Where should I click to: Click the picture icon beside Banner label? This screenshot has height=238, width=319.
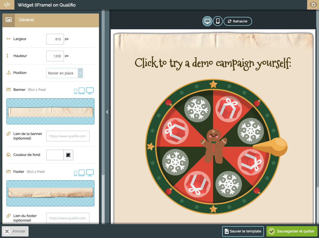tap(9, 90)
